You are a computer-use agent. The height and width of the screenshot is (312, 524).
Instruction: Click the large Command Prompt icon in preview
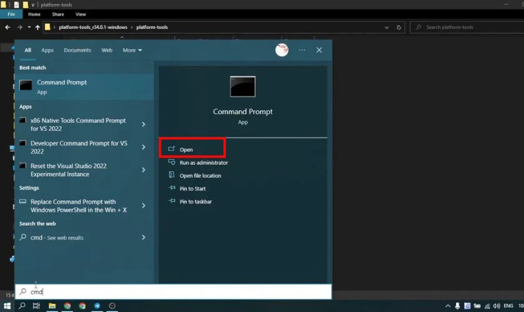click(243, 87)
